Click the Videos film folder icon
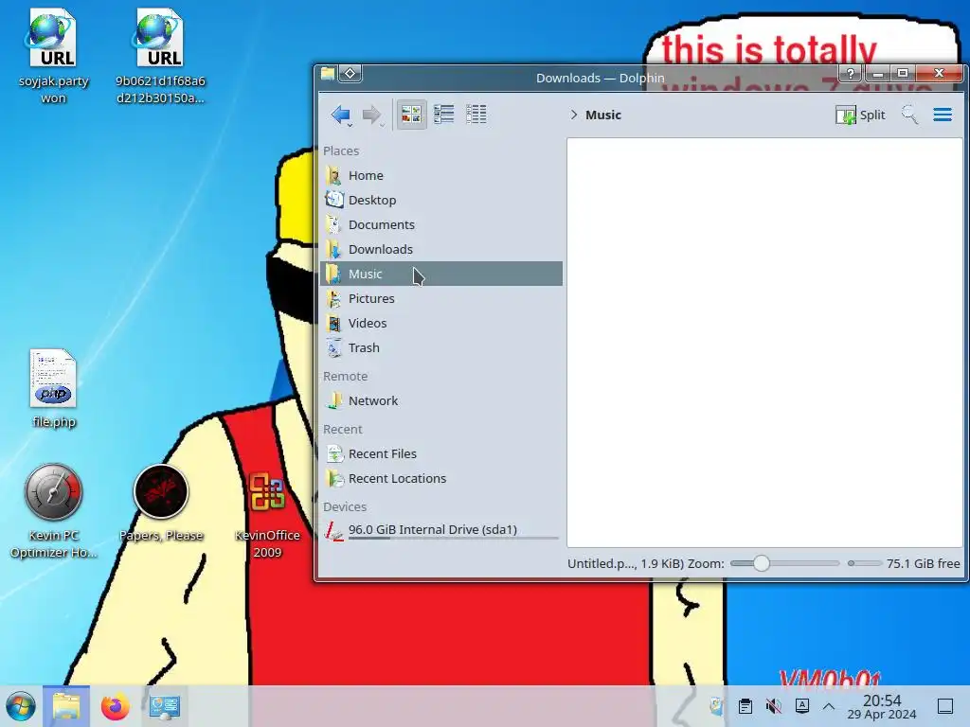The image size is (970, 727). pyautogui.click(x=334, y=324)
